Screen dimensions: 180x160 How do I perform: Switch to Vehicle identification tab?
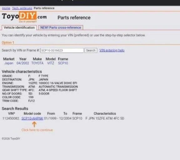[19, 28]
